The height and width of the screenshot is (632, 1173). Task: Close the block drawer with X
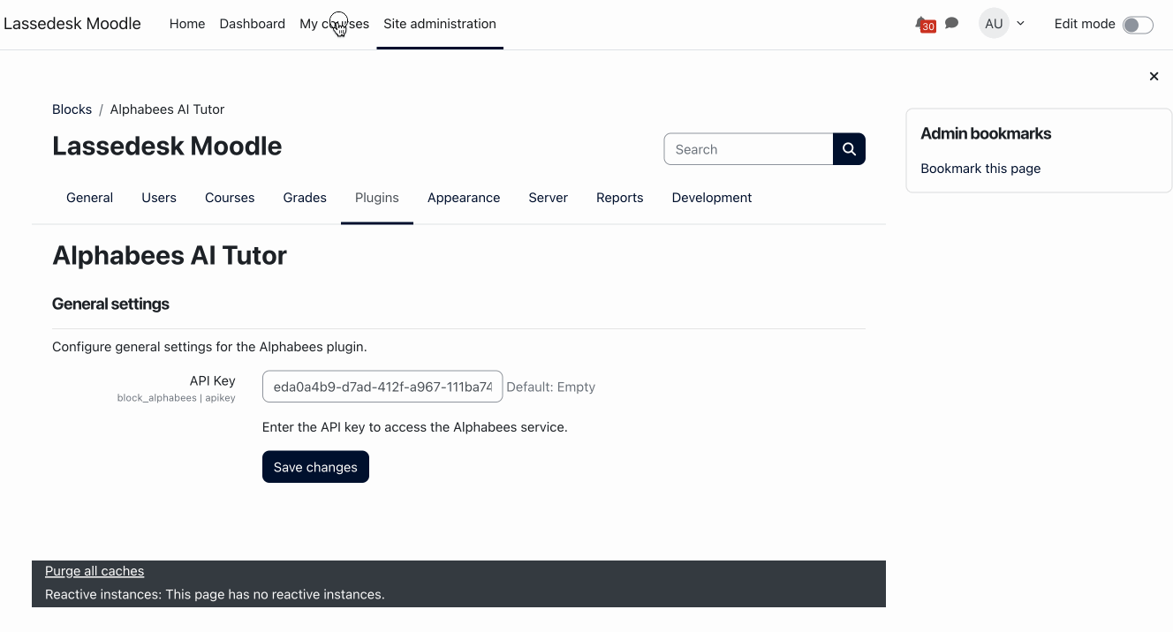point(1154,77)
